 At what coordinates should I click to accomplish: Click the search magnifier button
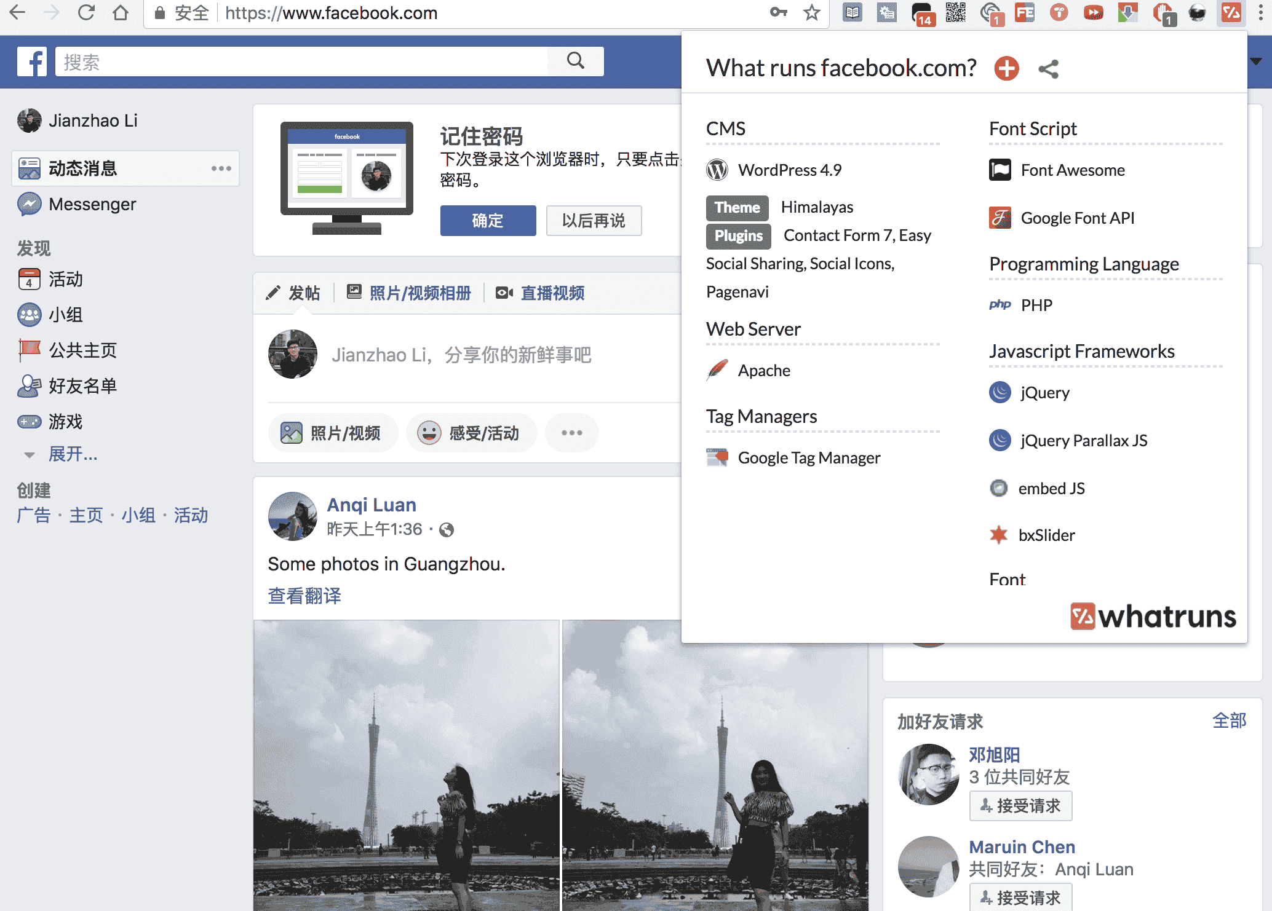(x=575, y=61)
